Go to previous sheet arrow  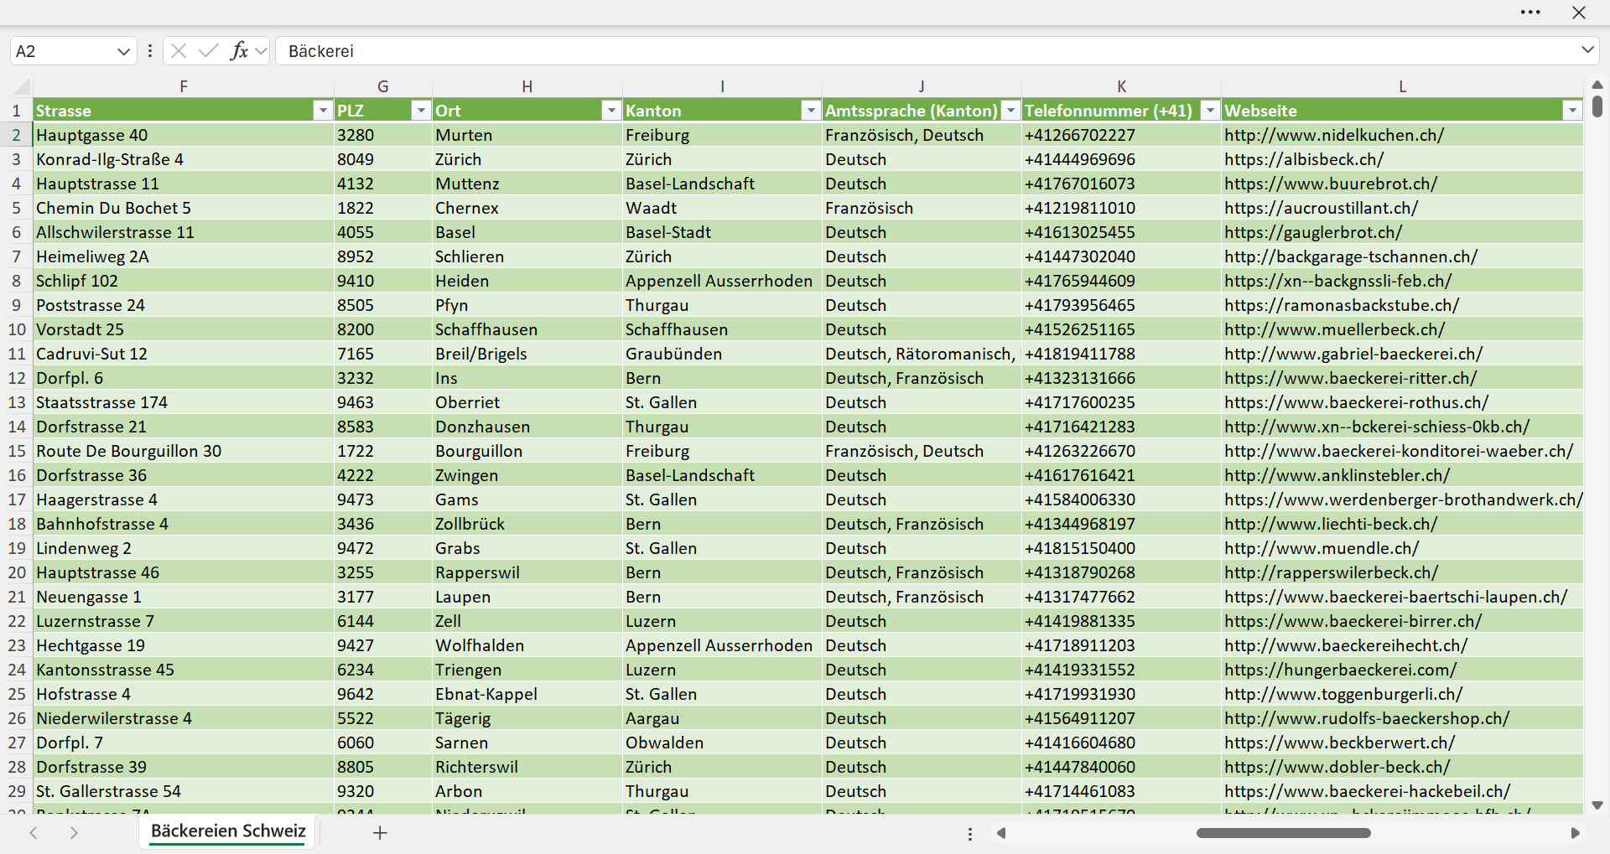34,833
